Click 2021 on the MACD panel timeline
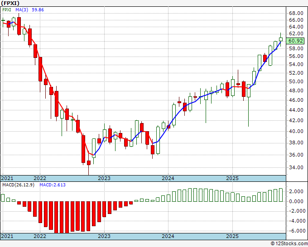Image resolution: width=308 pixels, height=247 pixels. click(x=7, y=236)
